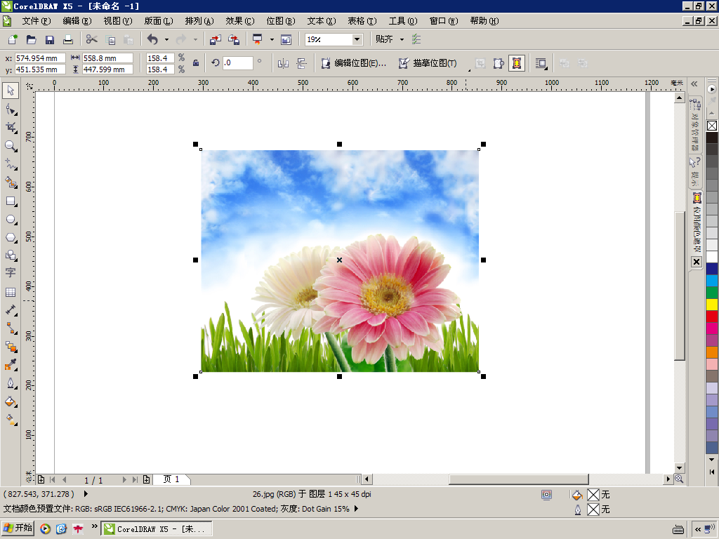This screenshot has height=539, width=719.
Task: Expand the undo history dropdown arrow
Action: click(x=166, y=39)
